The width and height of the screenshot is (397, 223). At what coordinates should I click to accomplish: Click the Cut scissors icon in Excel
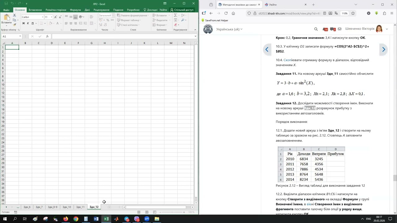[14, 15]
